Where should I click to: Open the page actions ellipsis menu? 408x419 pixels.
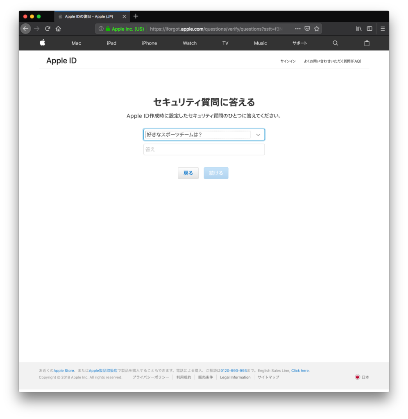click(x=298, y=29)
